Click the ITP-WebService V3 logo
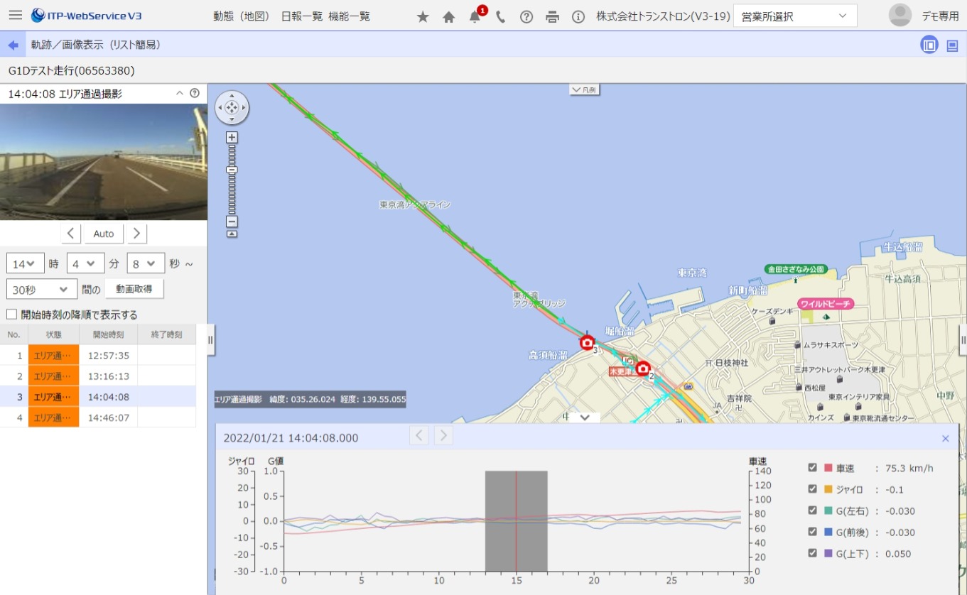This screenshot has height=595, width=967. click(86, 16)
